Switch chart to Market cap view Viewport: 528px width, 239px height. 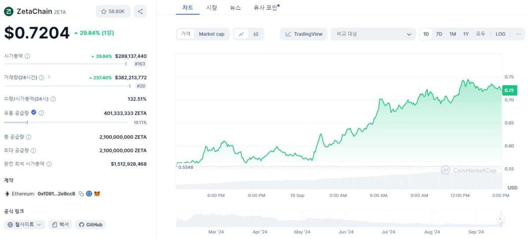pos(211,34)
